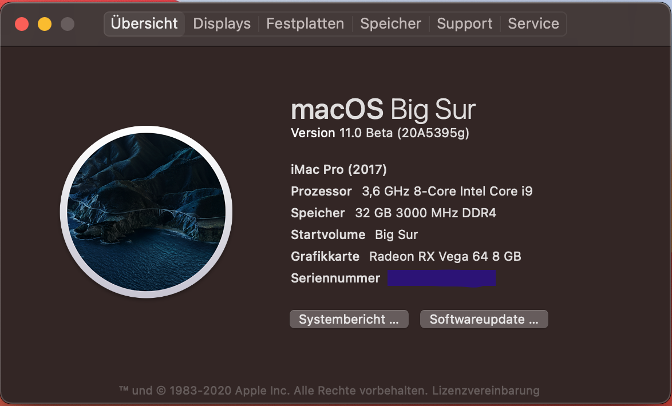This screenshot has width=672, height=406.
Task: Click the greyed-out zoom window button
Action: (68, 24)
